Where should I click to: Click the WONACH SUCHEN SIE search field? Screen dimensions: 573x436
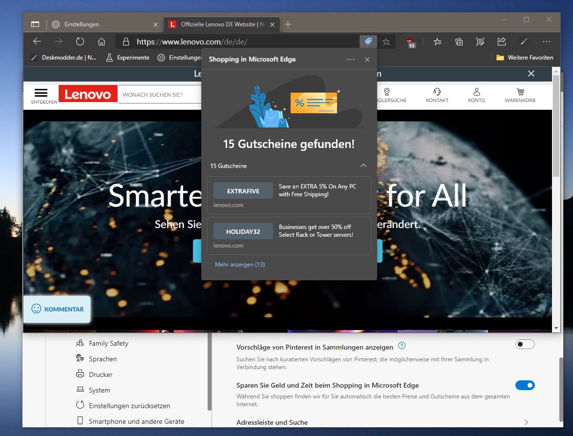pos(159,95)
